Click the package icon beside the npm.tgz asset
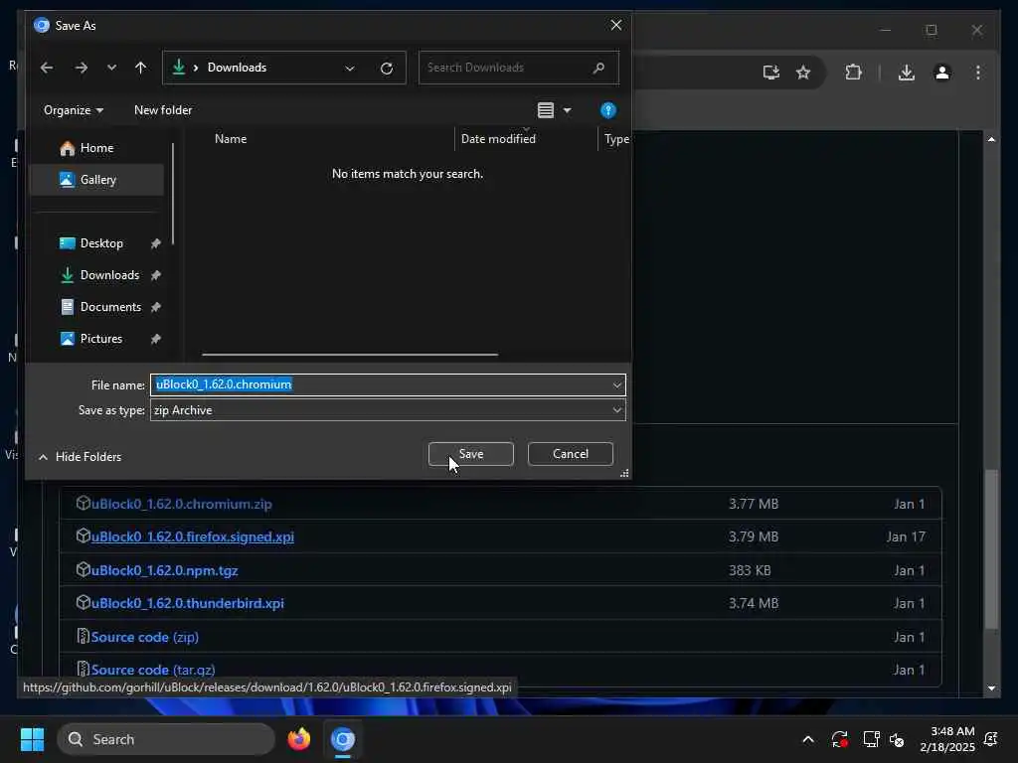Screen dimensions: 1018x763 pyautogui.click(x=83, y=569)
